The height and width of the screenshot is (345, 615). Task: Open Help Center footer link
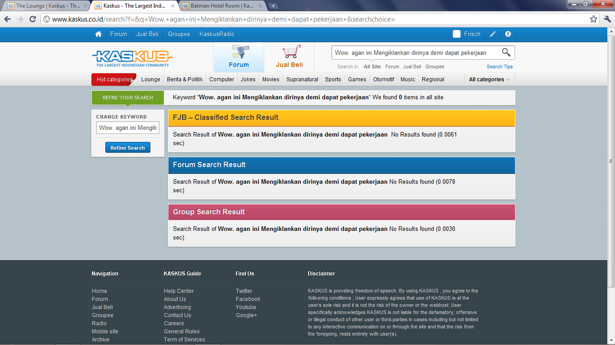point(179,291)
